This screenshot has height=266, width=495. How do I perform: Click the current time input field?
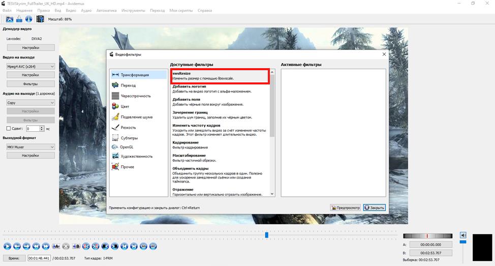[x=39, y=258]
